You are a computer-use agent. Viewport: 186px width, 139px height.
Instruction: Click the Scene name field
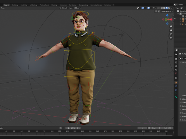point(182,5)
